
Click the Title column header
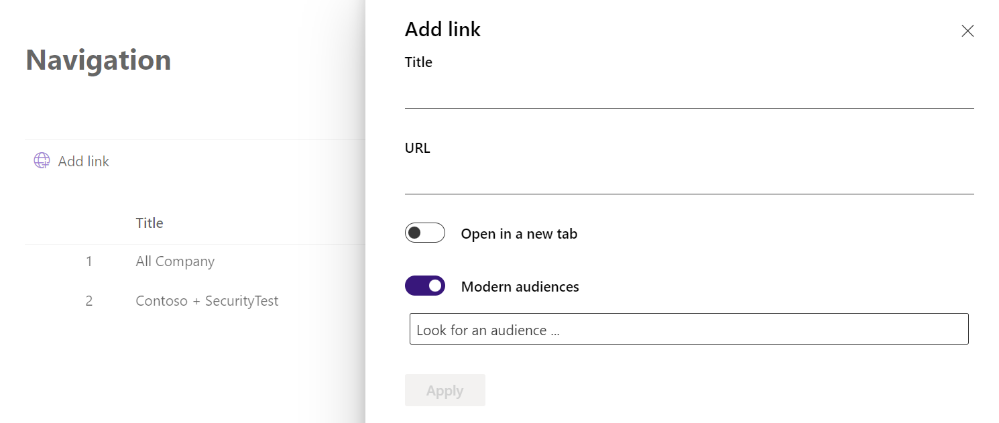point(150,223)
